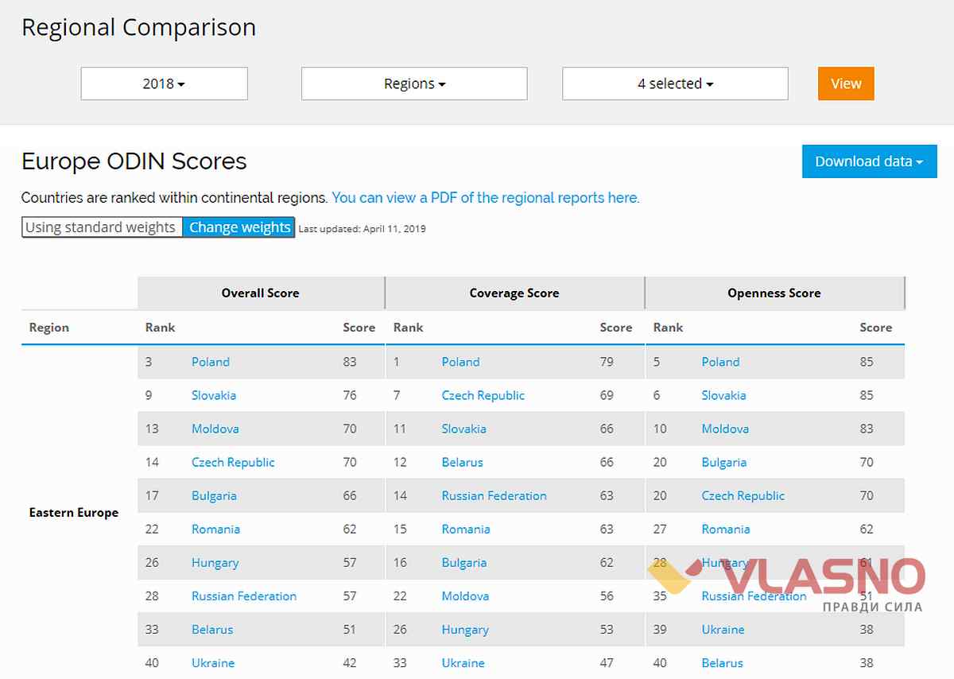Click the Last updated April 11, 2019 text

(x=363, y=229)
